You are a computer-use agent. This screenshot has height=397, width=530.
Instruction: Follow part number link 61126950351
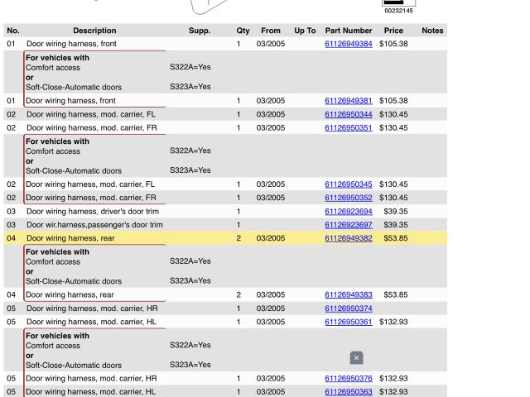[x=348, y=128]
